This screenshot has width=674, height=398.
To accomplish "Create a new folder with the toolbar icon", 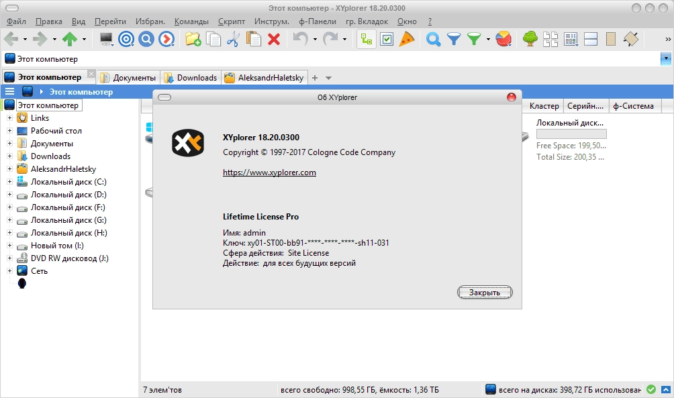I will click(x=193, y=39).
